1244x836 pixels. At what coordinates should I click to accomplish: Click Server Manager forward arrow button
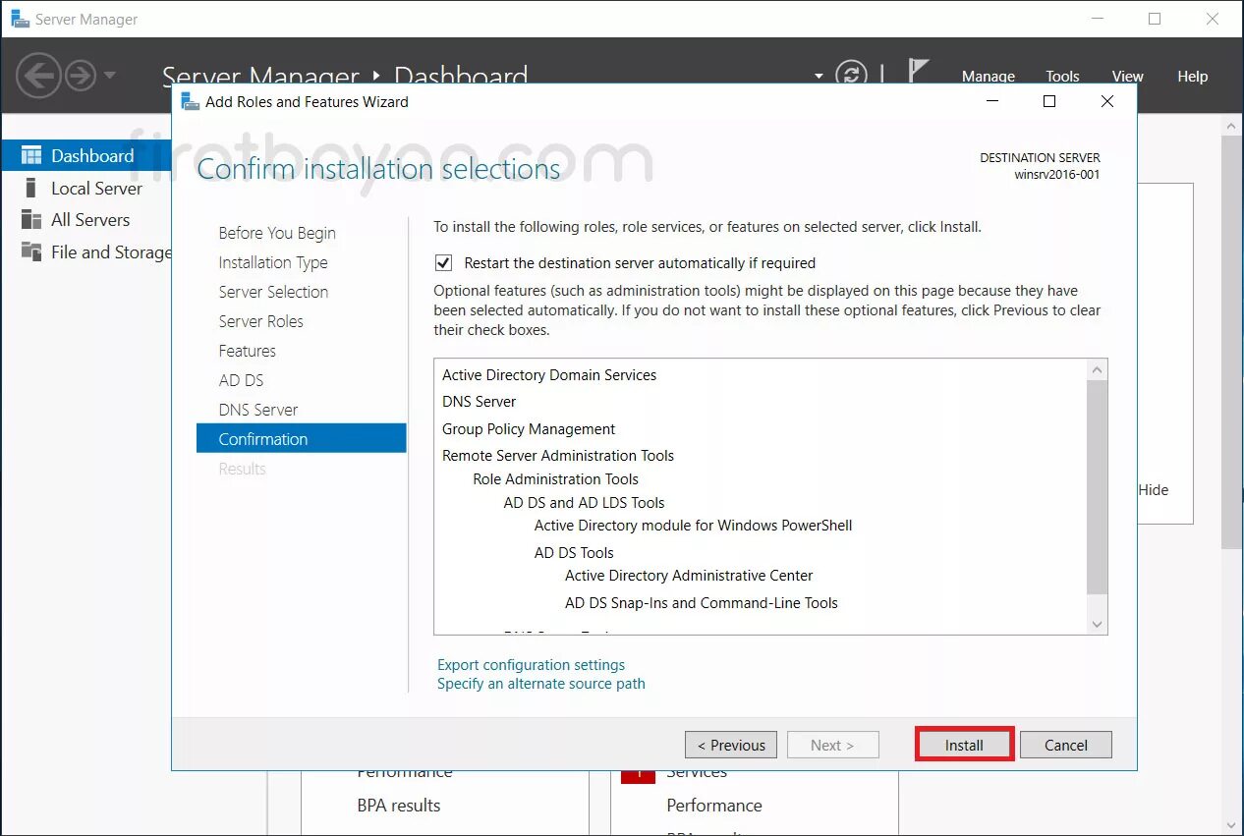[81, 76]
